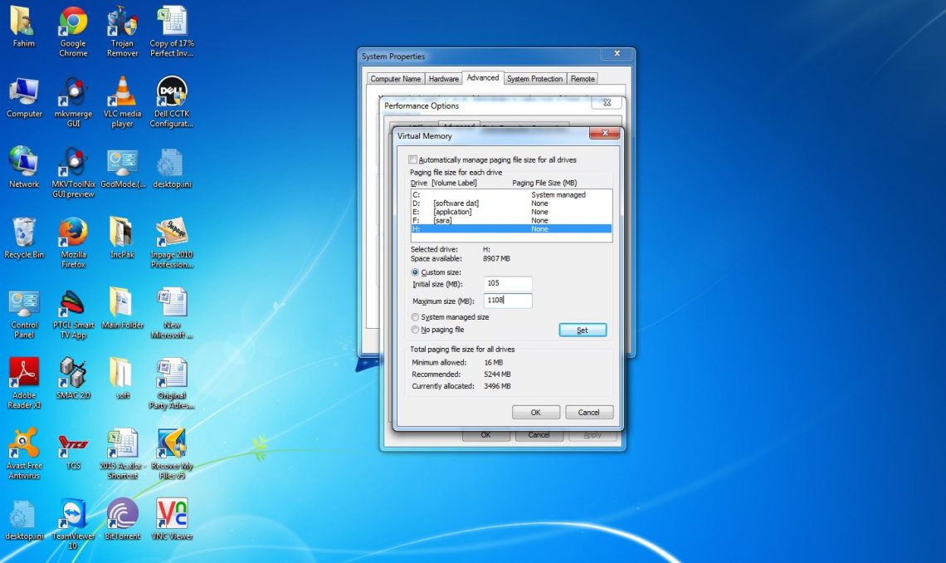Viewport: 946px width, 563px height.
Task: Choose No paging file
Action: pos(415,330)
